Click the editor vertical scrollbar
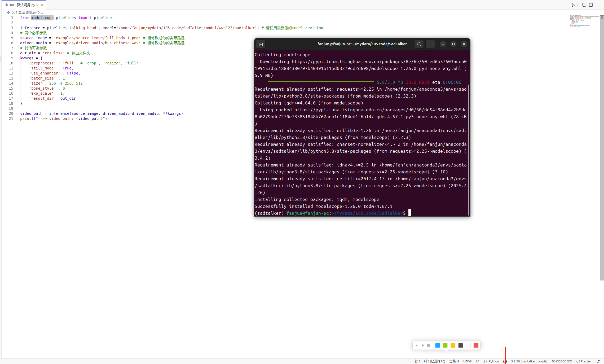This screenshot has height=364, width=604. pyautogui.click(x=602, y=147)
